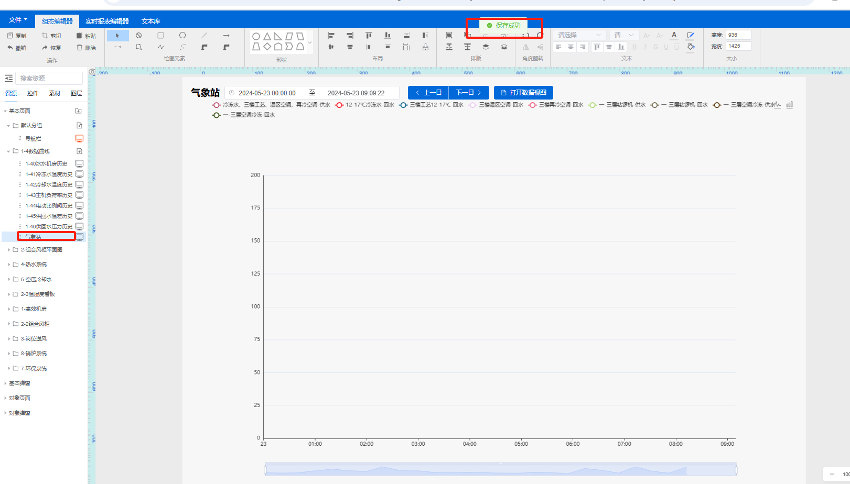The width and height of the screenshot is (850, 484).
Task: Toggle legend 三楼再冷空调-回水 series
Action: [556, 105]
